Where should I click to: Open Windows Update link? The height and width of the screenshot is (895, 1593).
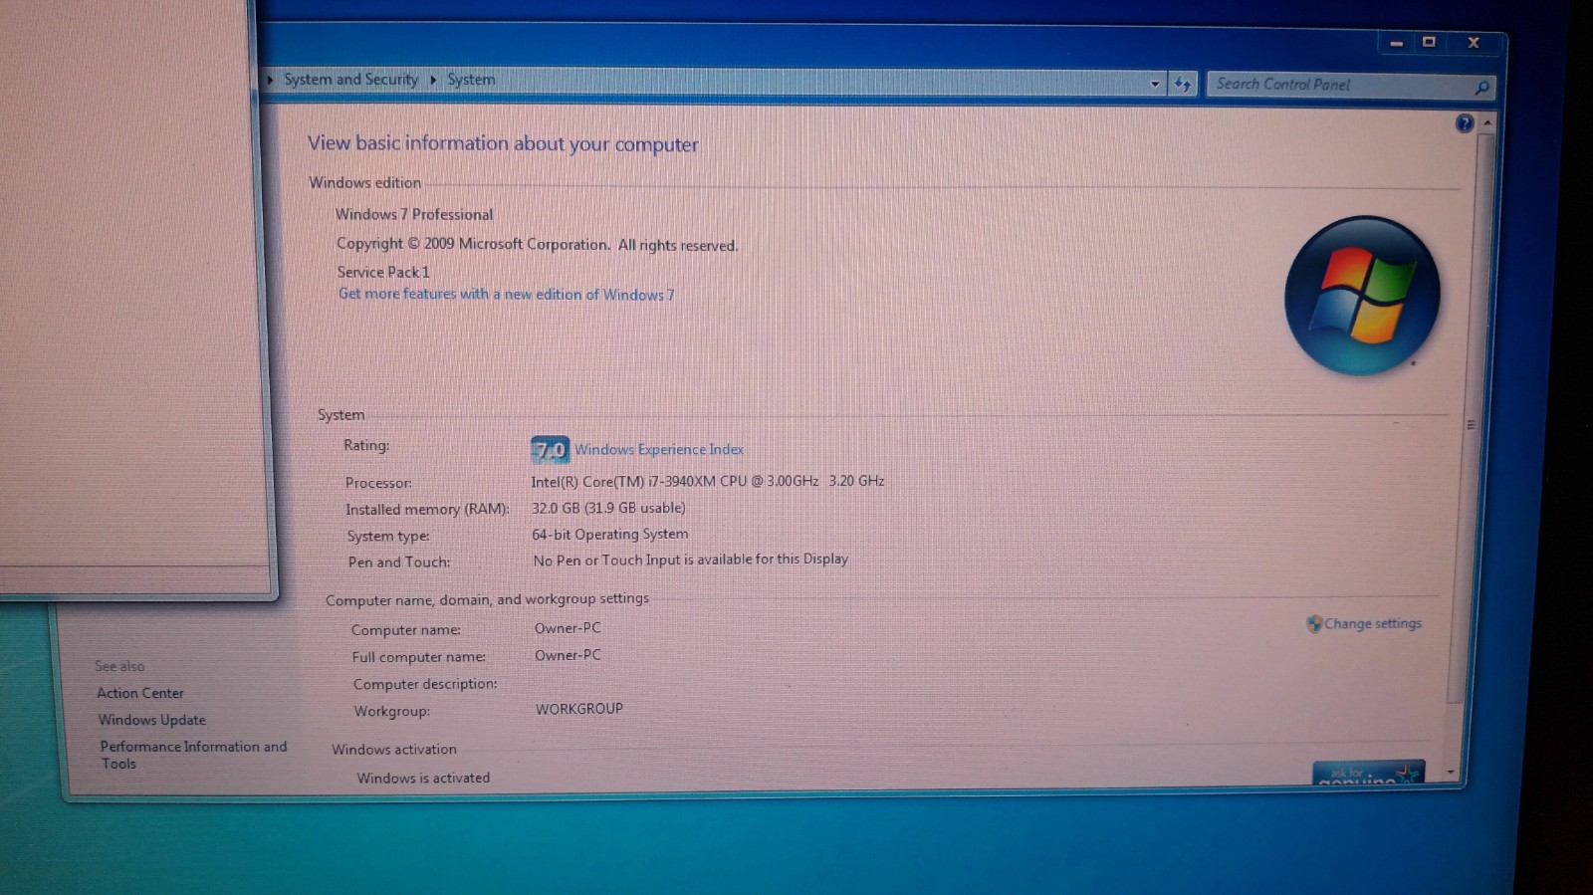point(152,720)
